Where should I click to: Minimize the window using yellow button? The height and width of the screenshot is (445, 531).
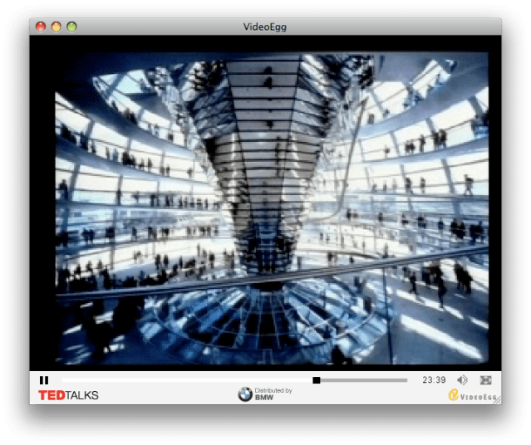point(57,27)
